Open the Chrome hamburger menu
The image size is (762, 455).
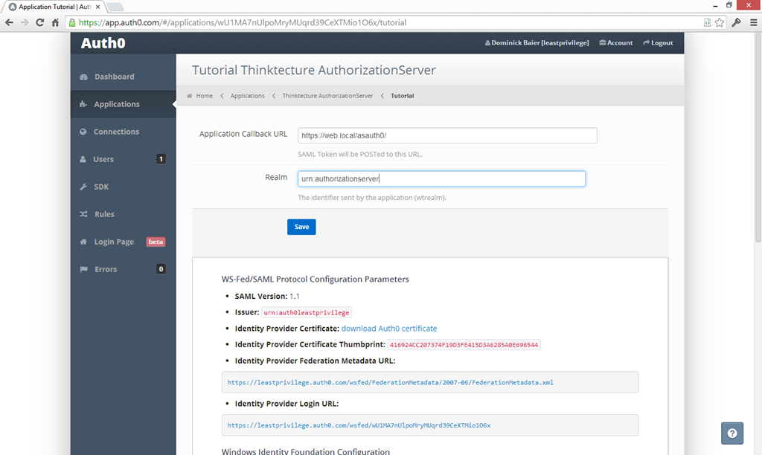point(752,22)
